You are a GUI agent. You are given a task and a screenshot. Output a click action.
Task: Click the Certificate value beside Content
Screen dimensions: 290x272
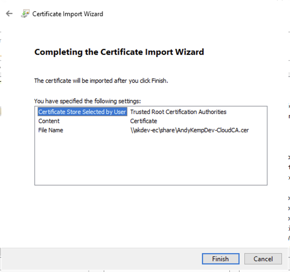(x=143, y=121)
